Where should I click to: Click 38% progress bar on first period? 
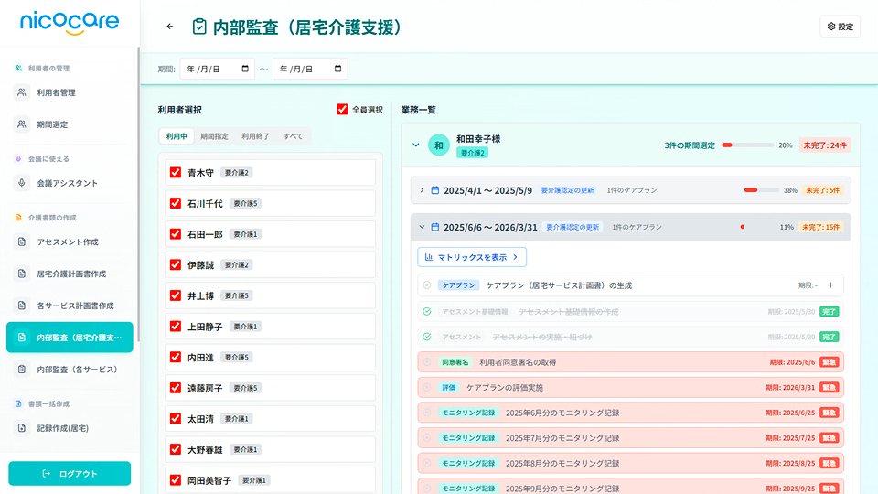tap(762, 190)
